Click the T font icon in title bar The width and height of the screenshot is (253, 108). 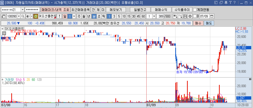(230, 3)
